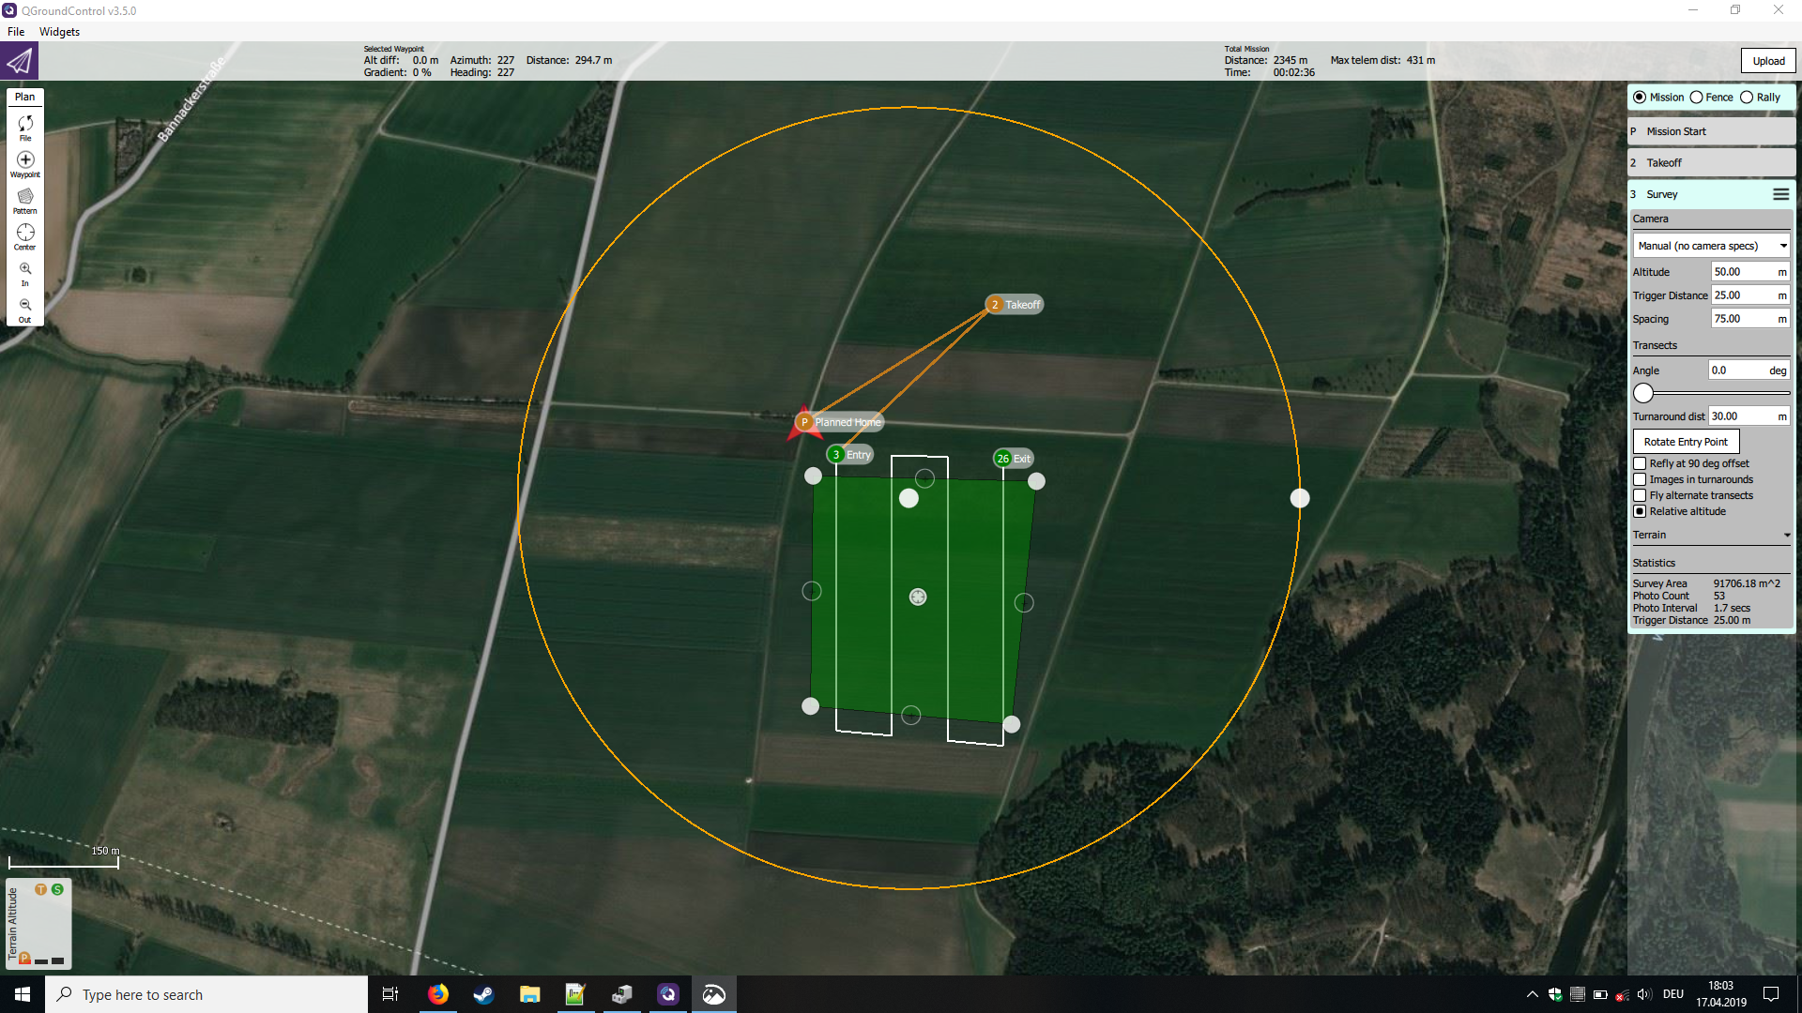Image resolution: width=1802 pixels, height=1013 pixels.
Task: Open the Survey item hamburger menu
Action: [1779, 194]
